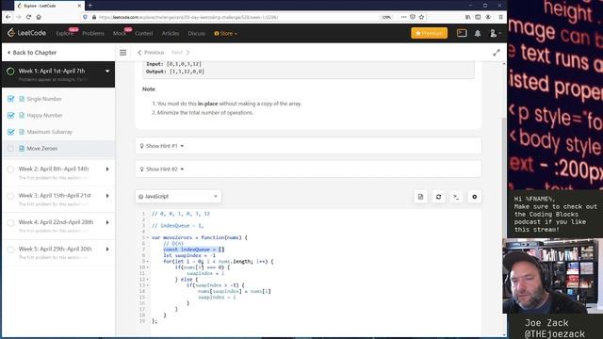The height and width of the screenshot is (339, 603).
Task: Go Back to Chapter
Action: click(32, 53)
